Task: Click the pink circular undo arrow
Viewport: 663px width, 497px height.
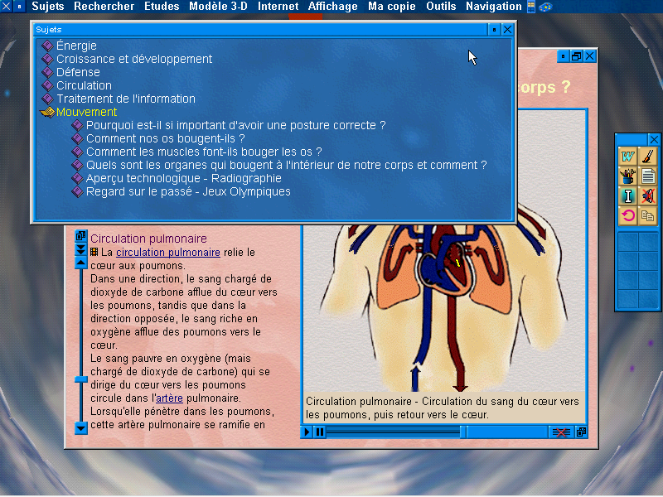Action: click(628, 216)
